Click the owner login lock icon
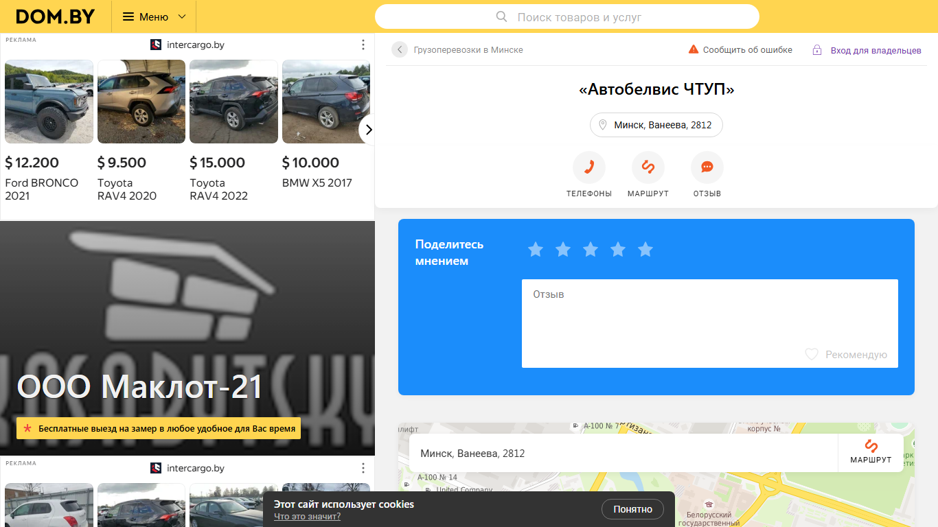Viewport: 938px width, 527px height. point(817,50)
